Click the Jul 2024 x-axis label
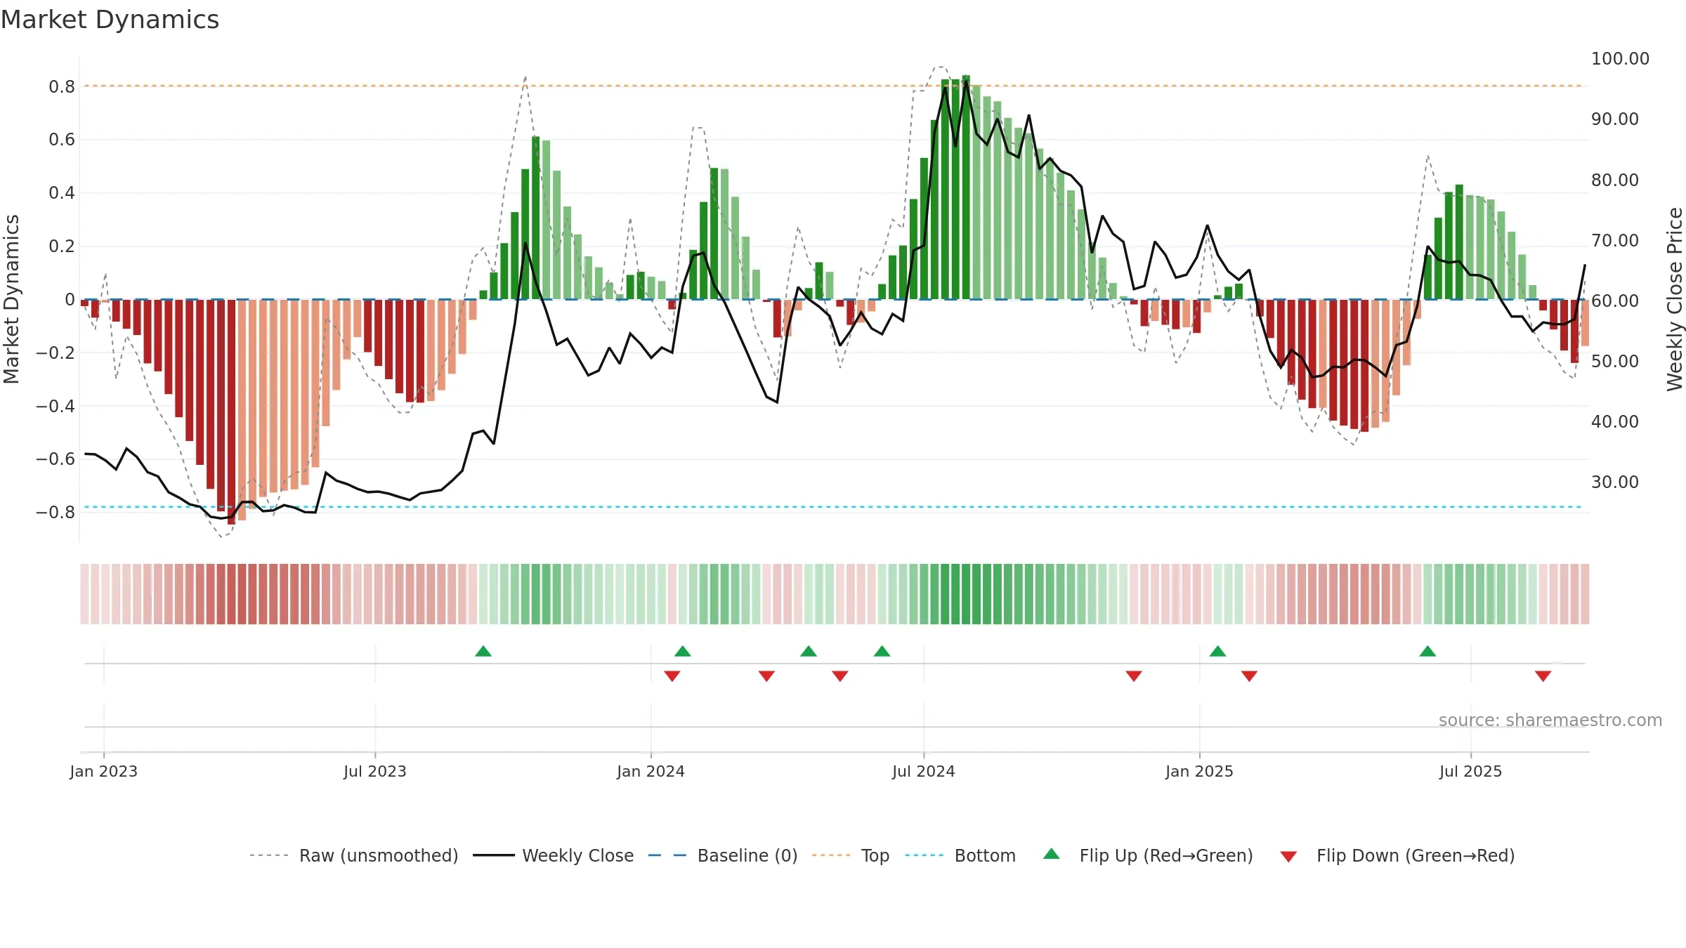Image resolution: width=1686 pixels, height=948 pixels. tap(924, 771)
